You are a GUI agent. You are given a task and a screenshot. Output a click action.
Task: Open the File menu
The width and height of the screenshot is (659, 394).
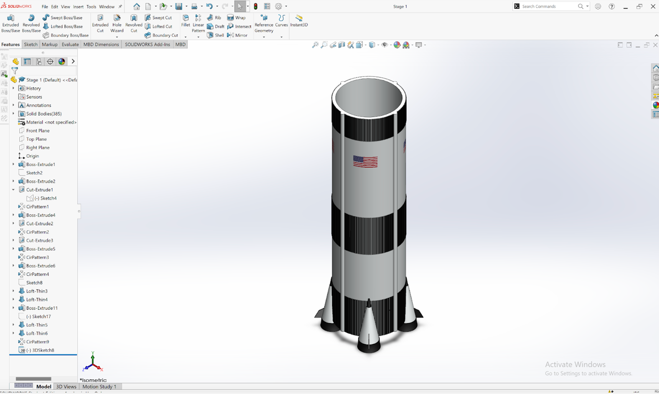point(45,7)
